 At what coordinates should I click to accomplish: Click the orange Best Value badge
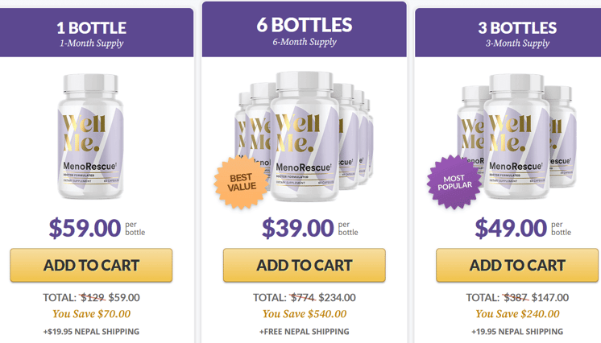pyautogui.click(x=242, y=183)
